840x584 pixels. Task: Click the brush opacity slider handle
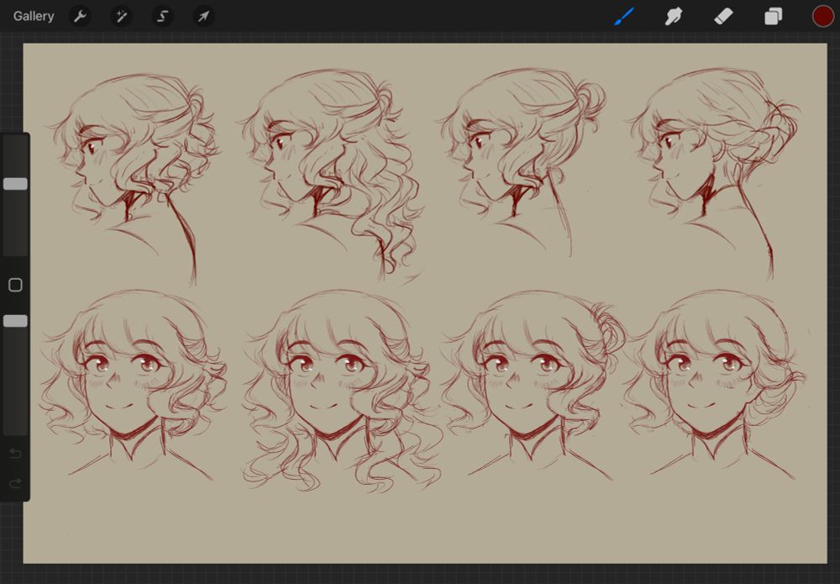(15, 321)
